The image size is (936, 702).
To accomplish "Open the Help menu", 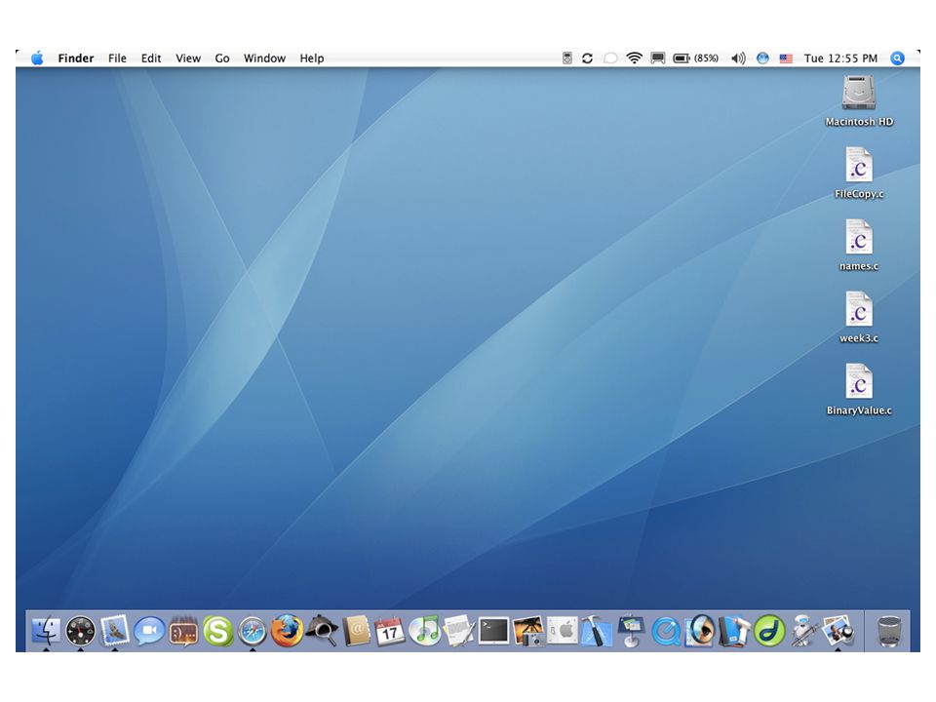I will (312, 58).
